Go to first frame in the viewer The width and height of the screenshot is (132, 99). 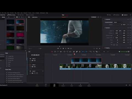[58, 48]
